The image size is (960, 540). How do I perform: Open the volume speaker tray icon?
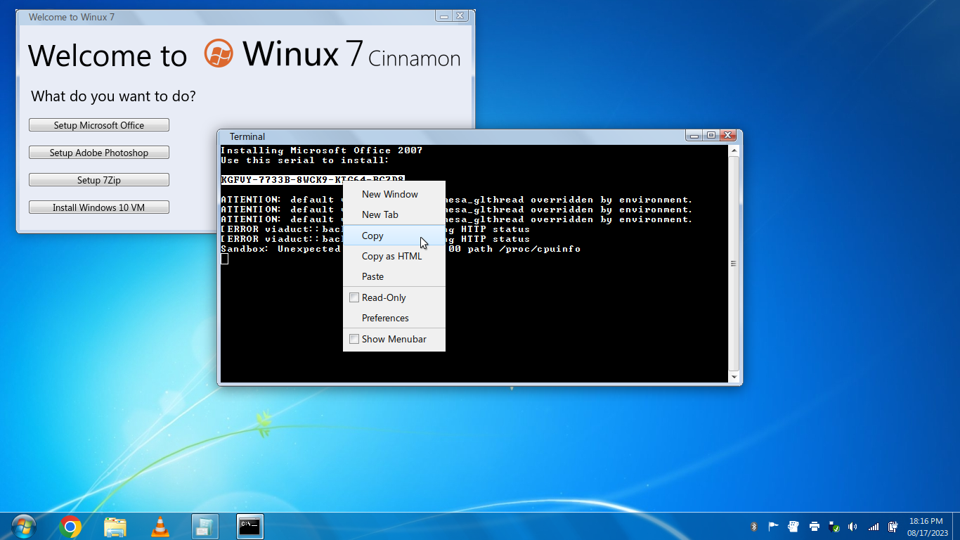pos(853,526)
